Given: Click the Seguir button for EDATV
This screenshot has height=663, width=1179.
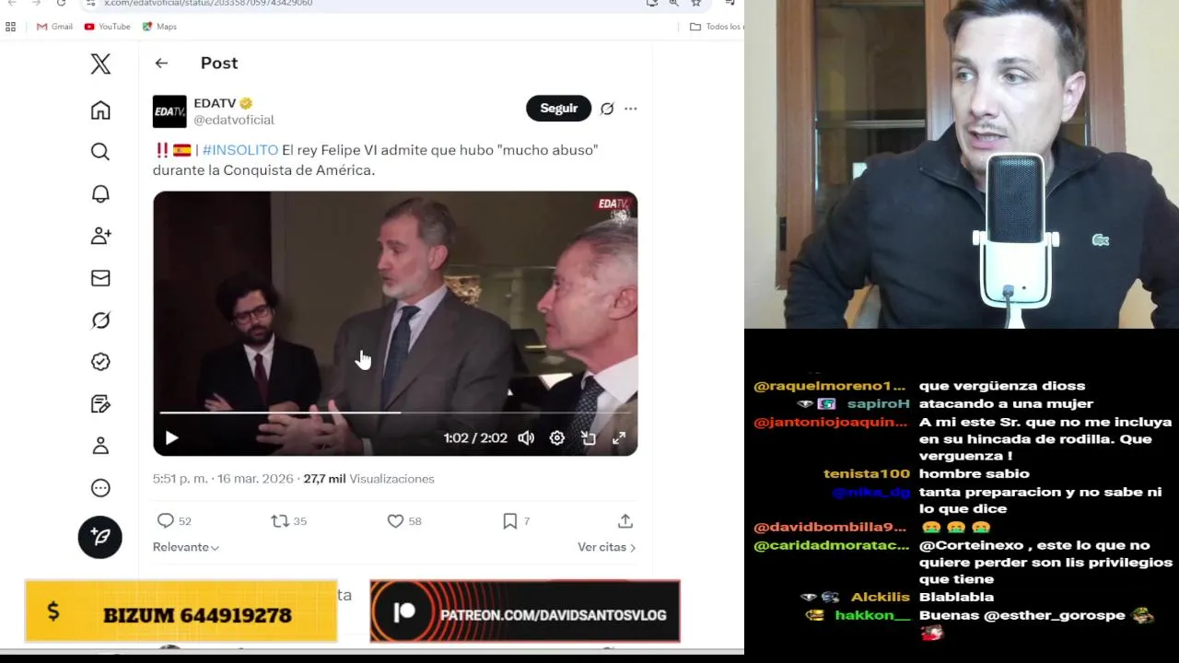Looking at the screenshot, I should 558,109.
